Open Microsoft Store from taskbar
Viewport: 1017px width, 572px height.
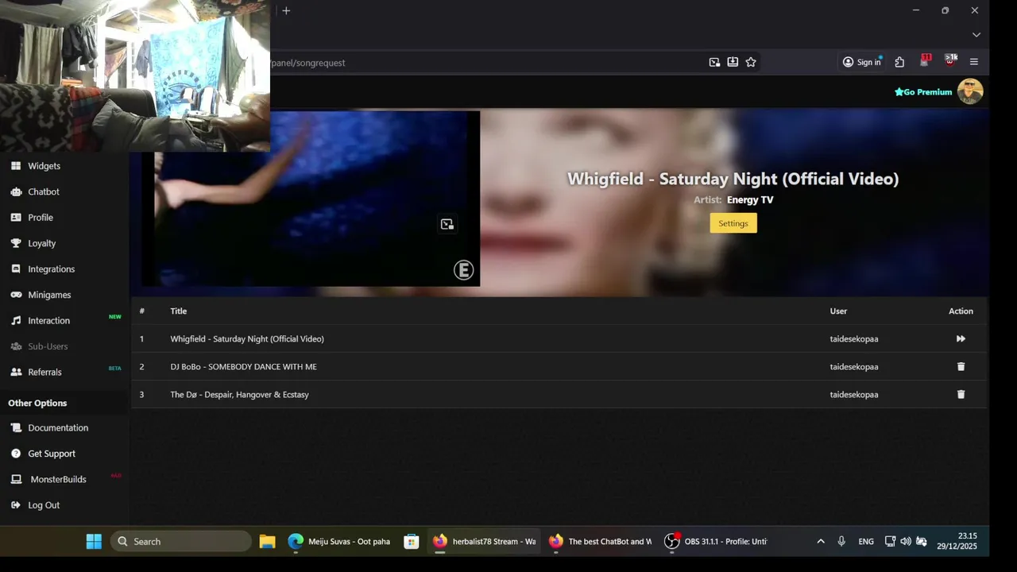coord(411,541)
